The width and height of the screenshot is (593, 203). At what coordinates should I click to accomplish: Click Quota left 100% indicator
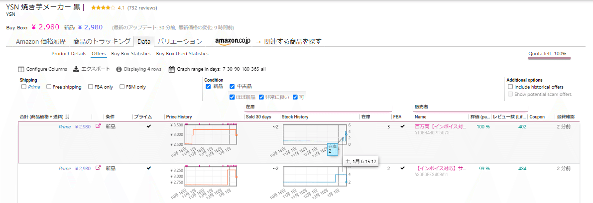coord(547,54)
